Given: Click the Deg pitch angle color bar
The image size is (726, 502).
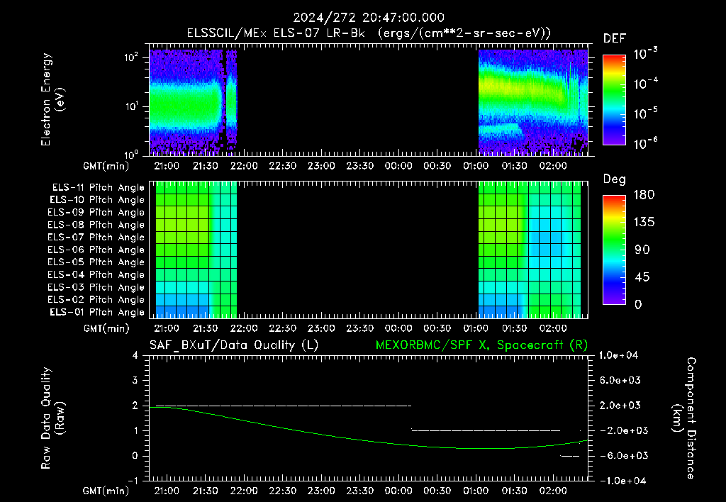Looking at the screenshot, I should tap(614, 250).
